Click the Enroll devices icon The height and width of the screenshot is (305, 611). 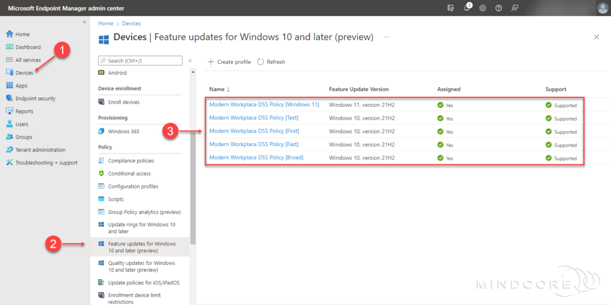point(101,102)
